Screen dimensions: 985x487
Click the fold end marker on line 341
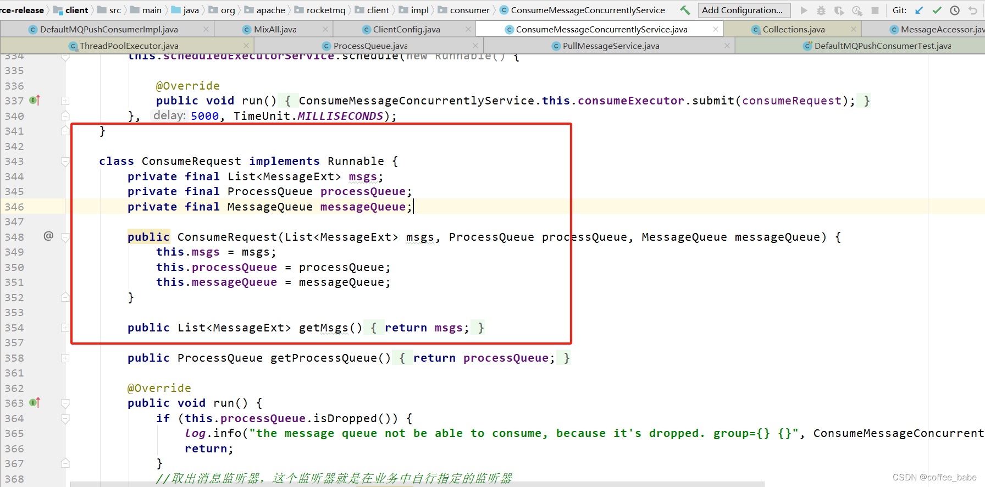pos(65,131)
